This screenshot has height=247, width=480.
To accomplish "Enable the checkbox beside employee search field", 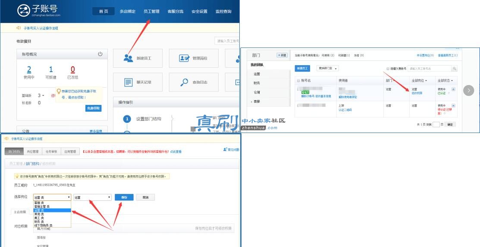I will pos(388,69).
